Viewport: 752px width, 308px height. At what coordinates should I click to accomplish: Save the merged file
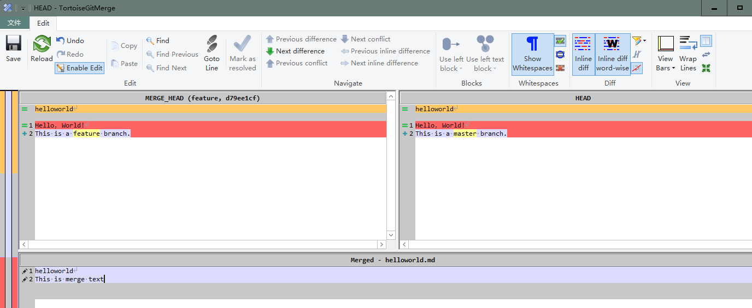point(13,49)
